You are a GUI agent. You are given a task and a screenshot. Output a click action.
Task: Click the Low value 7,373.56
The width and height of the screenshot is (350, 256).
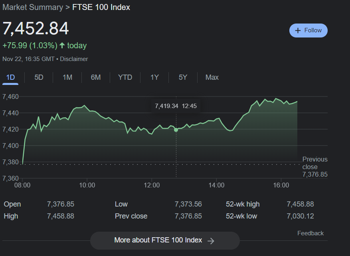pyautogui.click(x=188, y=204)
